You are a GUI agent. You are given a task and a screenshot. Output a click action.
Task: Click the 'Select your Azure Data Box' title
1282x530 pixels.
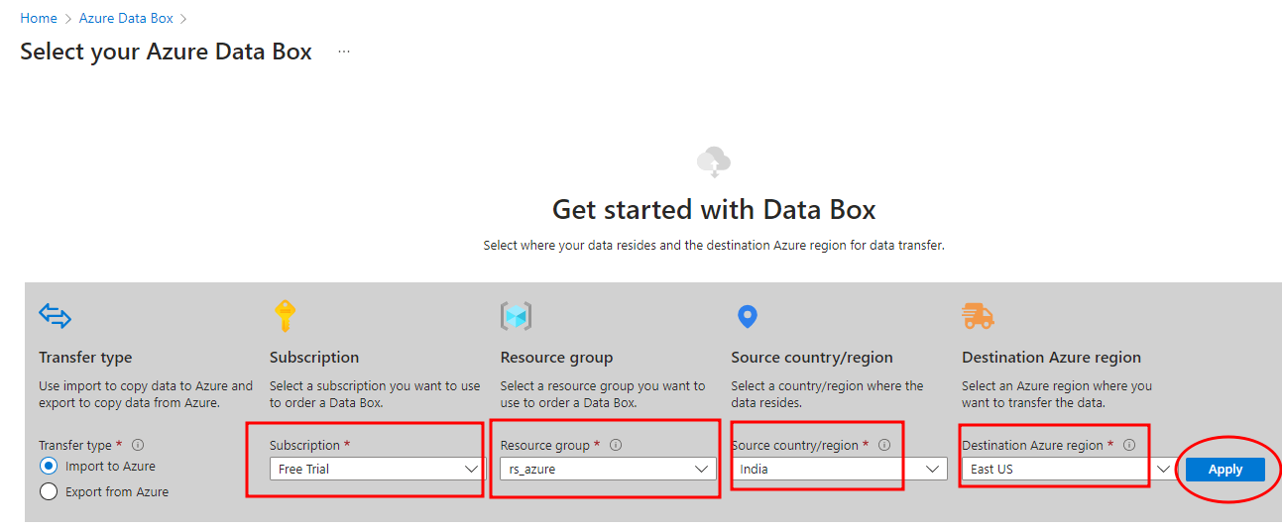[x=167, y=52]
